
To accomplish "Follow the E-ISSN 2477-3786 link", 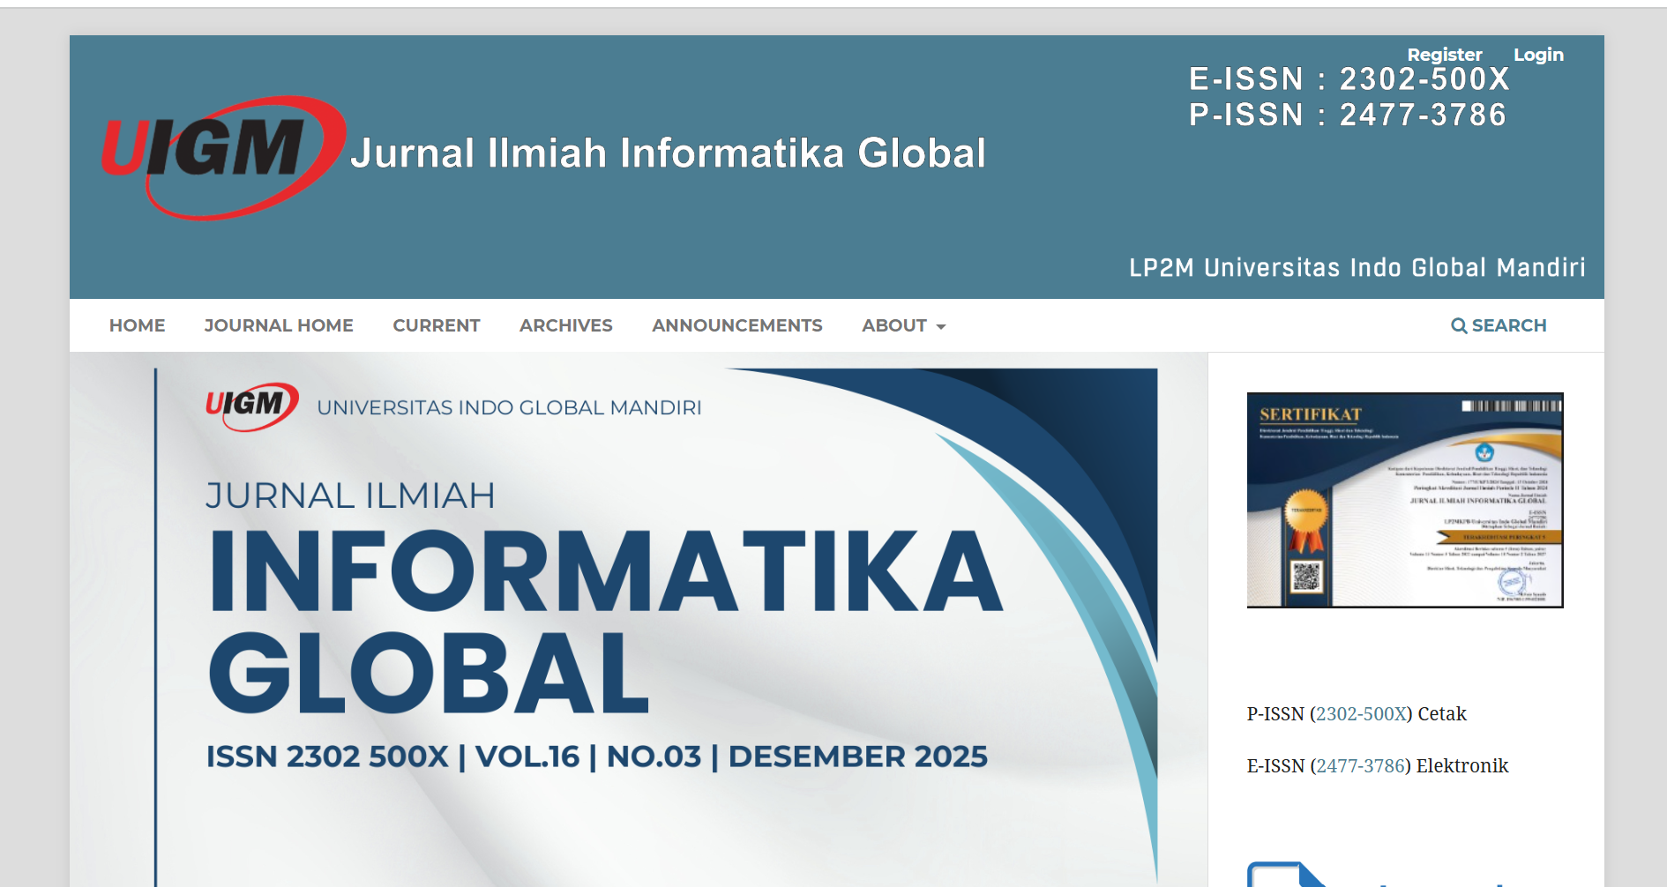I will (1361, 766).
